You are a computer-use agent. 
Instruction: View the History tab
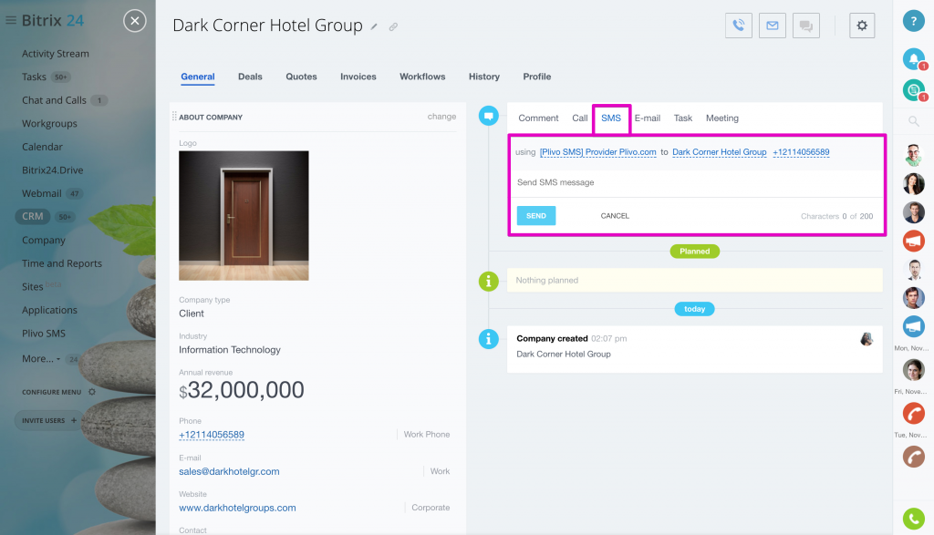click(484, 77)
